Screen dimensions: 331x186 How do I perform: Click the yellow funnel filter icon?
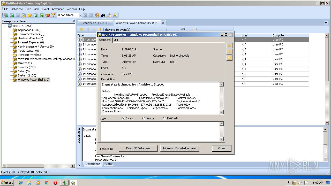tap(53, 15)
